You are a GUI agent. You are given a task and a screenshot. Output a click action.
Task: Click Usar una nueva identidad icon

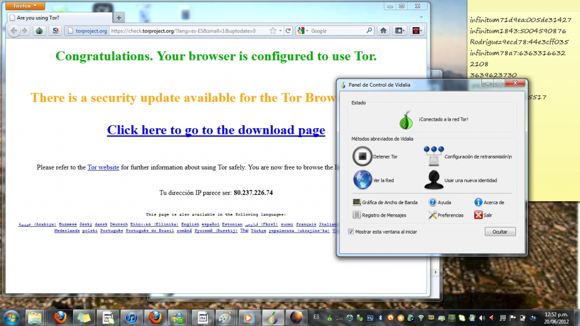click(433, 180)
